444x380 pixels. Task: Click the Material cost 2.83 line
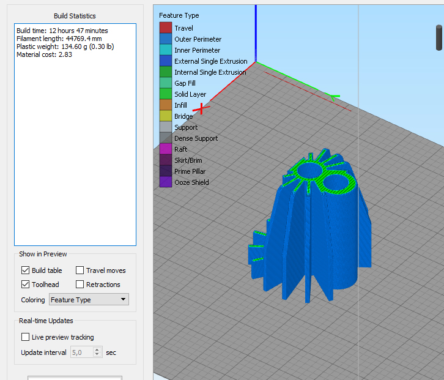pos(45,54)
